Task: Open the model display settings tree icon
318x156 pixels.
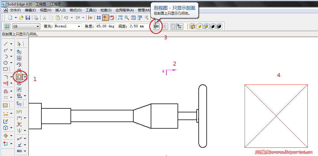Action: coord(180,27)
